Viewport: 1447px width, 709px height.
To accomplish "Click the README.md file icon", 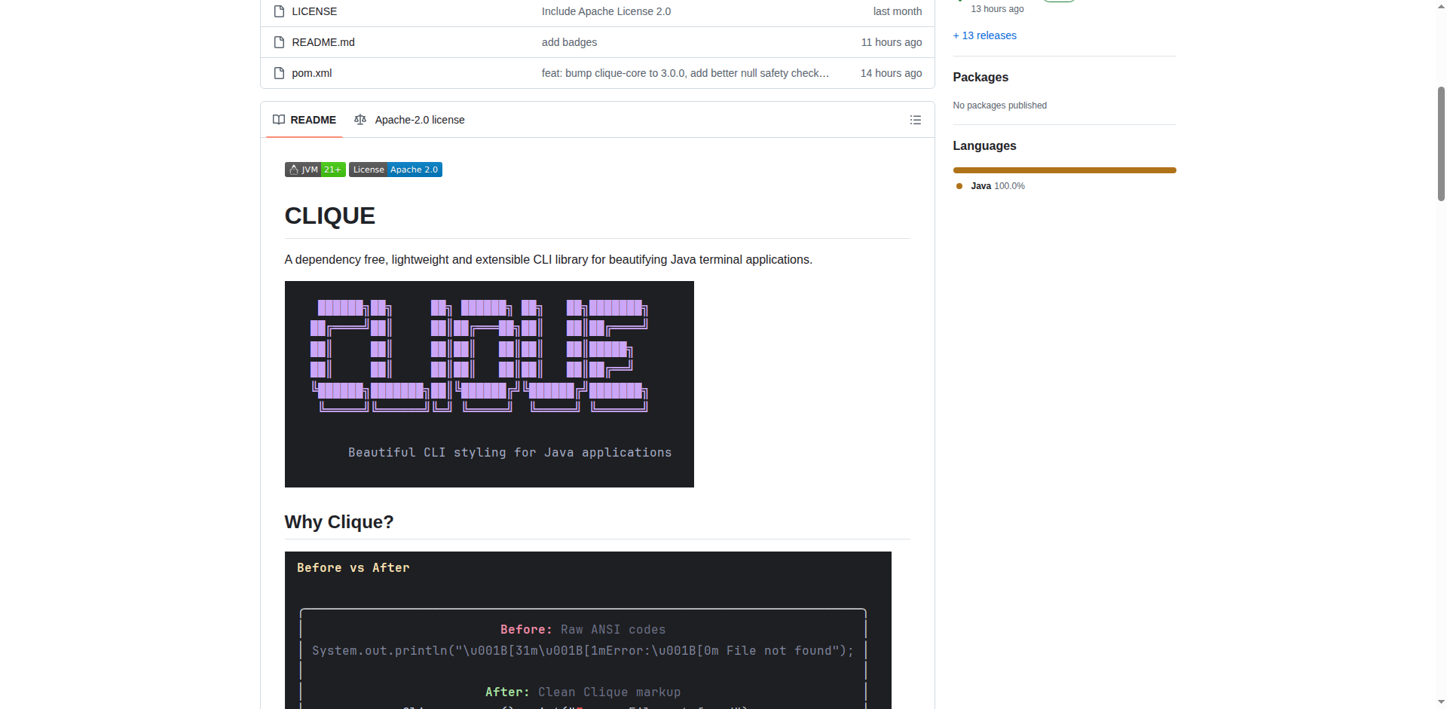I will coord(279,42).
